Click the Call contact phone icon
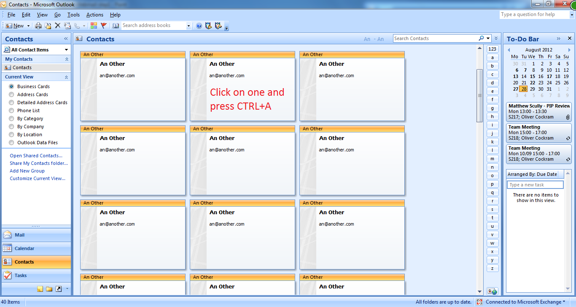The image size is (576, 307). (x=77, y=26)
